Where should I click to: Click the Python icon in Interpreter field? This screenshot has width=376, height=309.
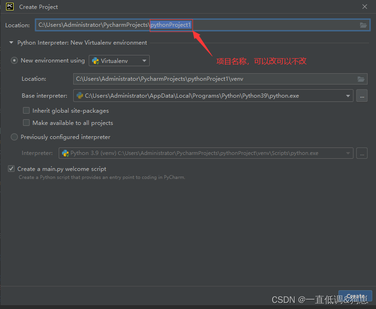(65, 153)
